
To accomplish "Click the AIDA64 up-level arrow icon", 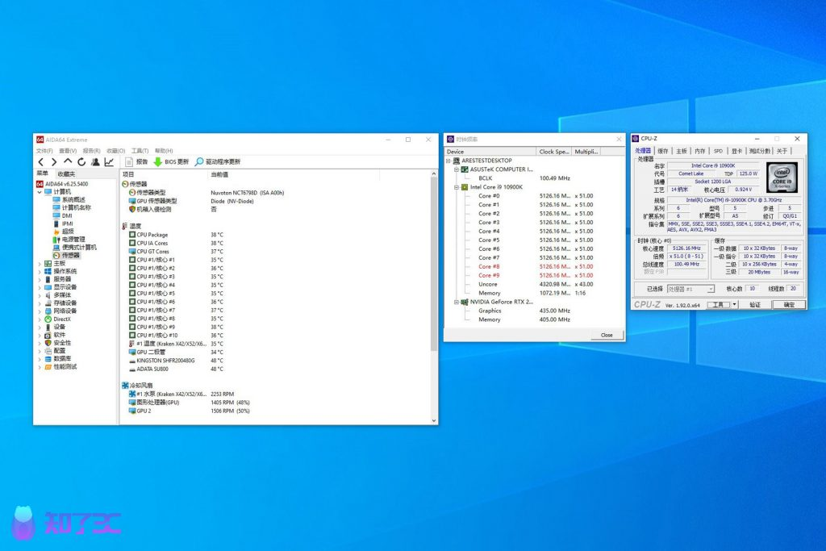I will [x=68, y=161].
